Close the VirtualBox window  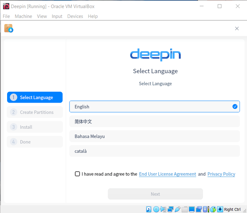click(238, 6)
